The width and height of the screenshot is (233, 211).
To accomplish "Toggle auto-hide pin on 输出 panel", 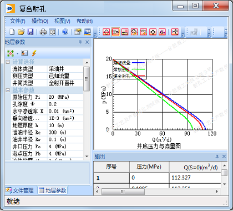I will [x=217, y=157].
